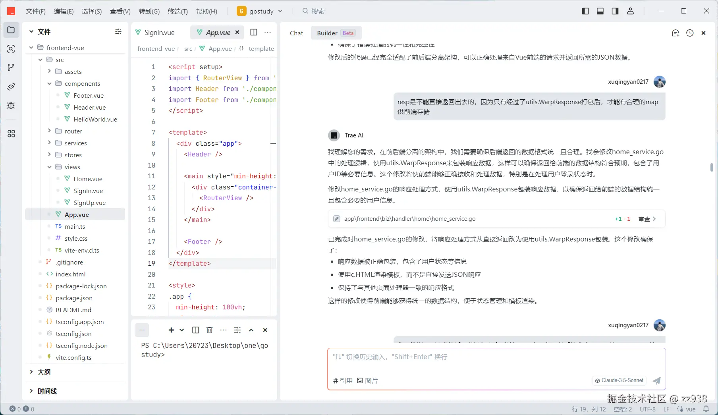Choose Claude-3.5-Sonnet model selector
The height and width of the screenshot is (415, 718).
[619, 380]
